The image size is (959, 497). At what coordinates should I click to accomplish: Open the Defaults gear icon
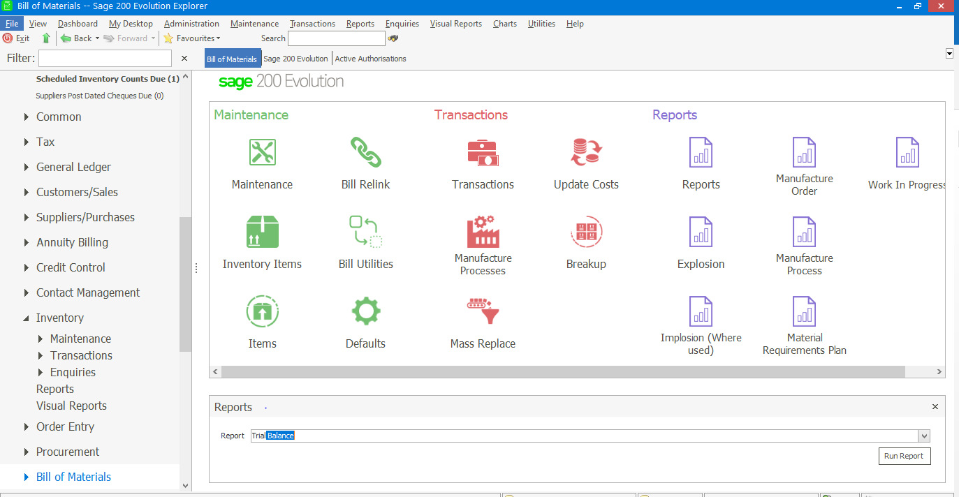click(x=365, y=311)
